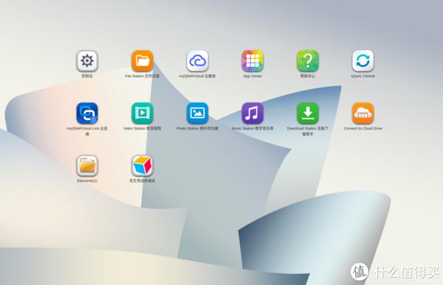Open Photo Station picture icon

click(197, 113)
